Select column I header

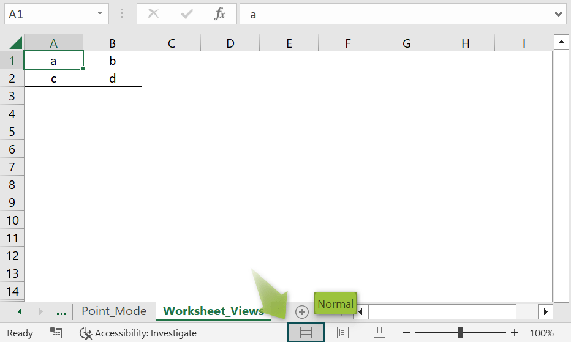click(x=524, y=43)
